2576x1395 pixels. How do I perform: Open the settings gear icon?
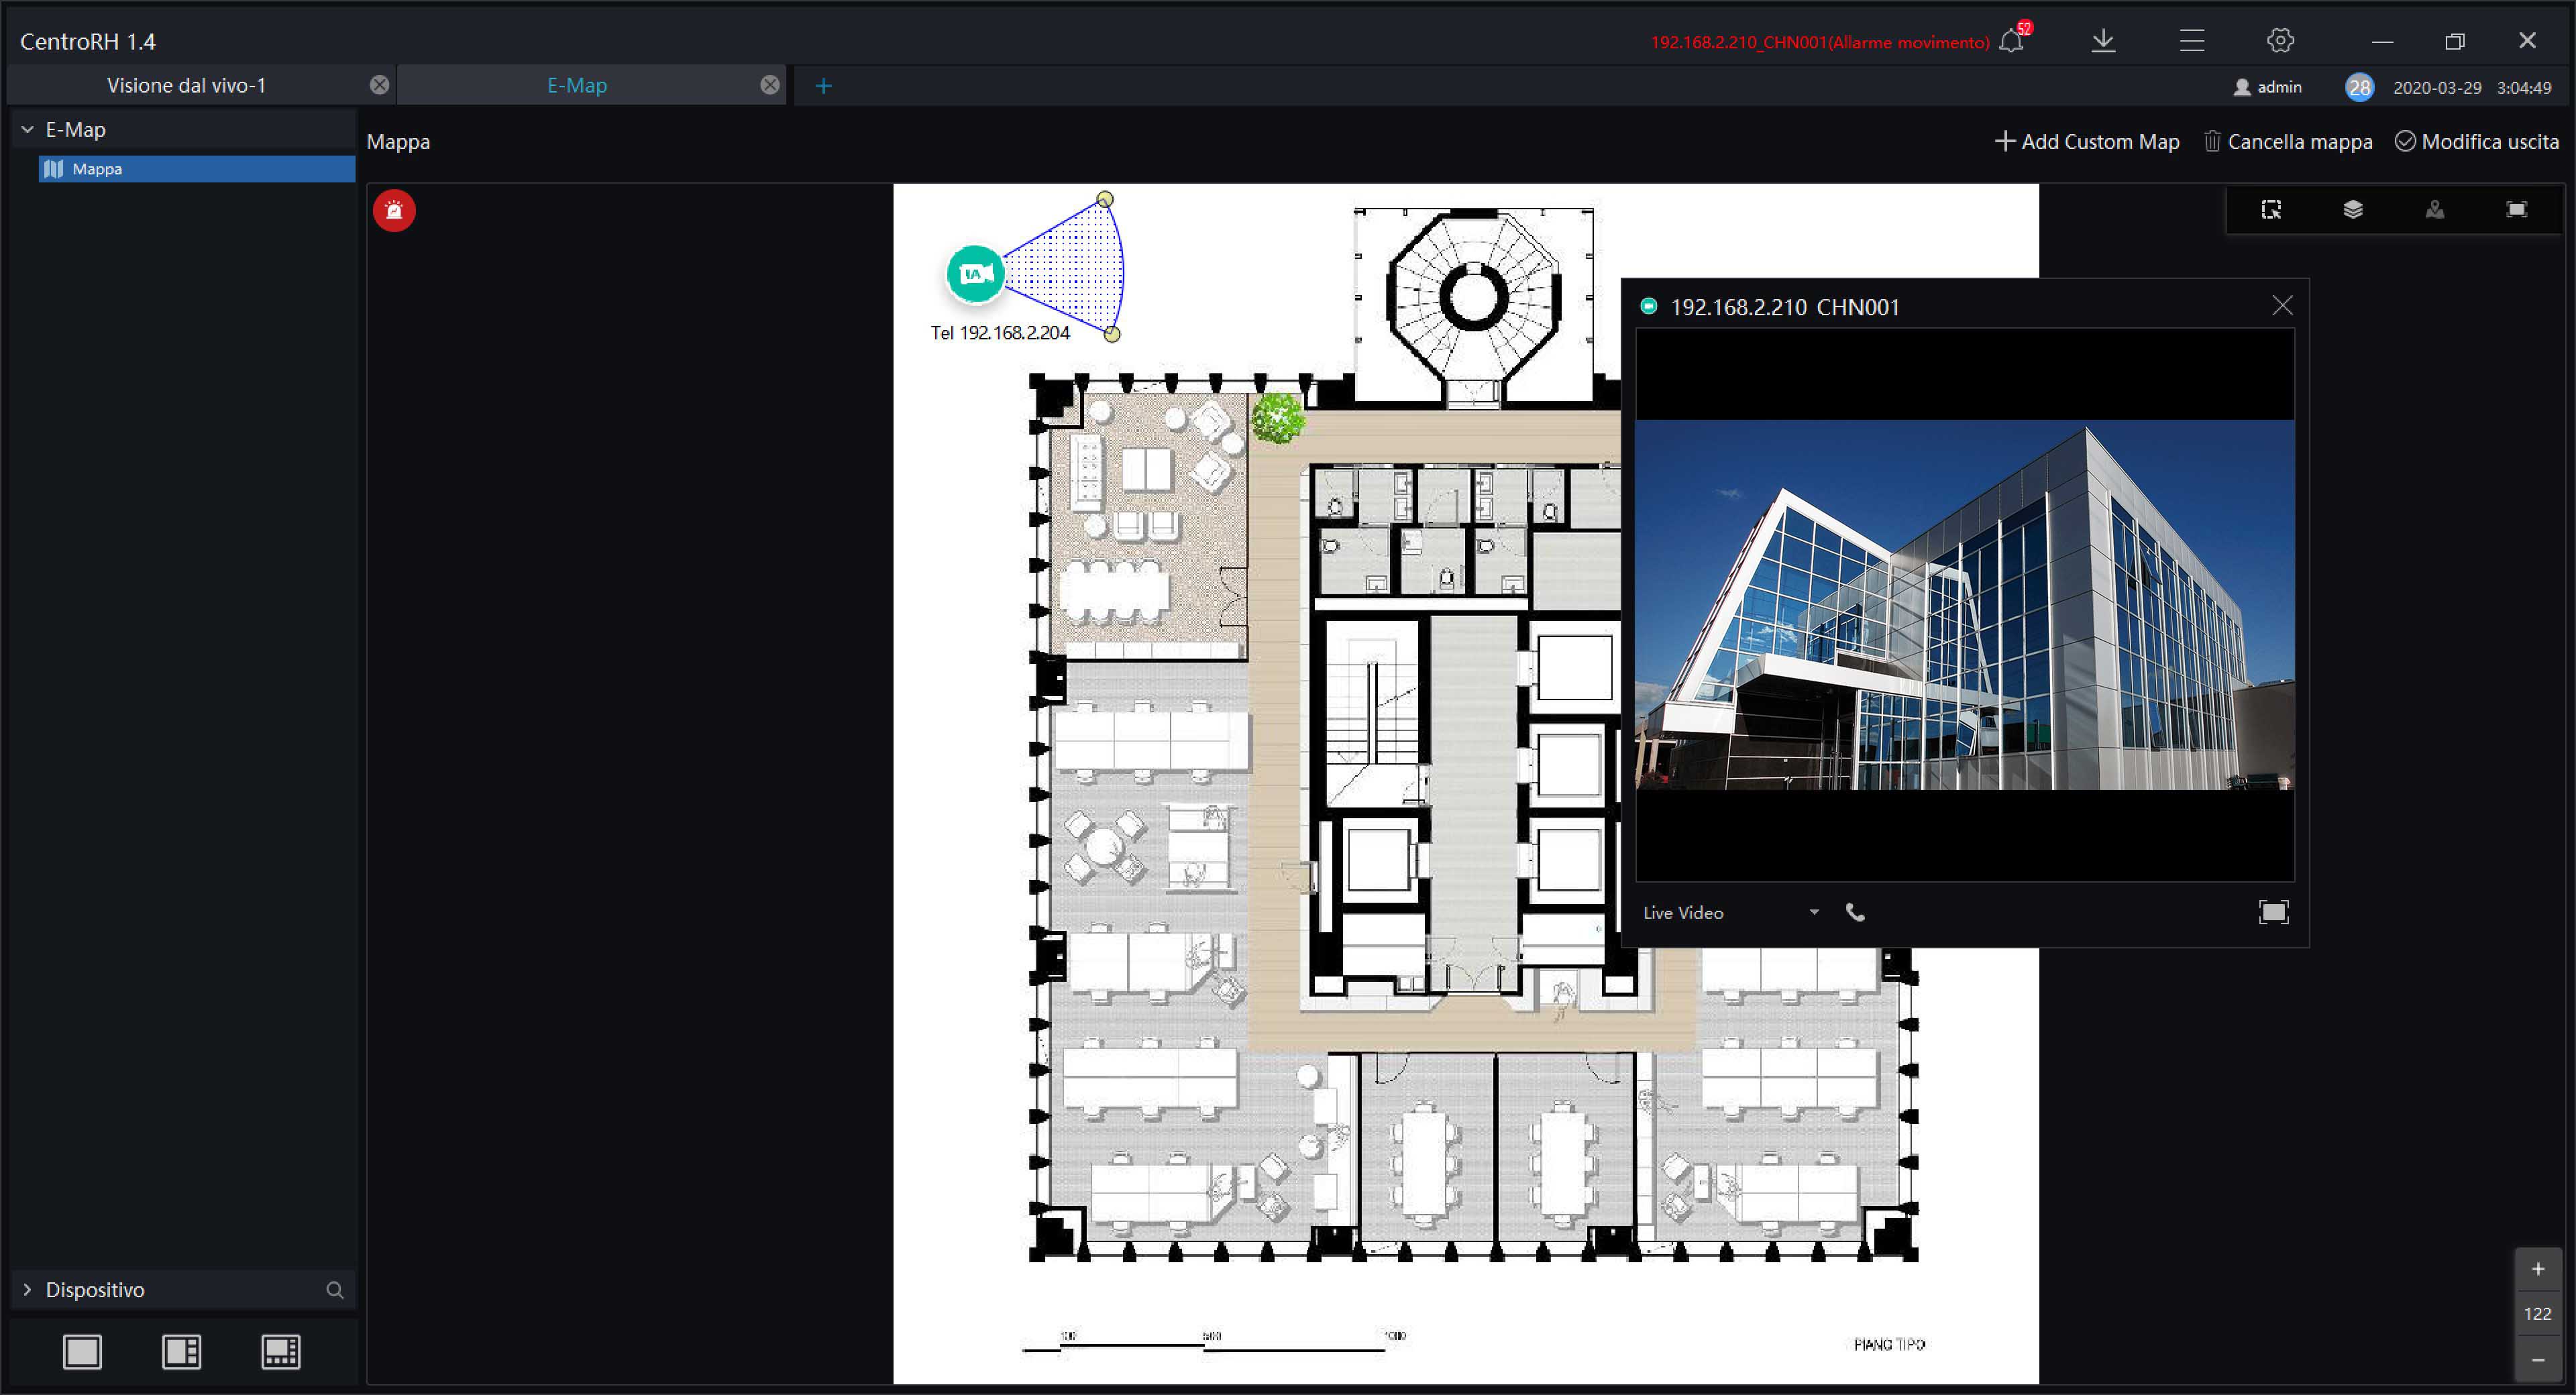point(2279,41)
